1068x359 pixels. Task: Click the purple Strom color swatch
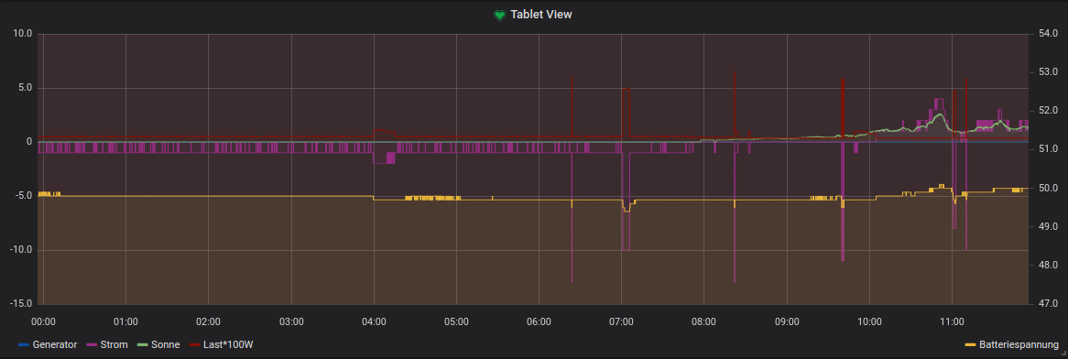tap(93, 344)
